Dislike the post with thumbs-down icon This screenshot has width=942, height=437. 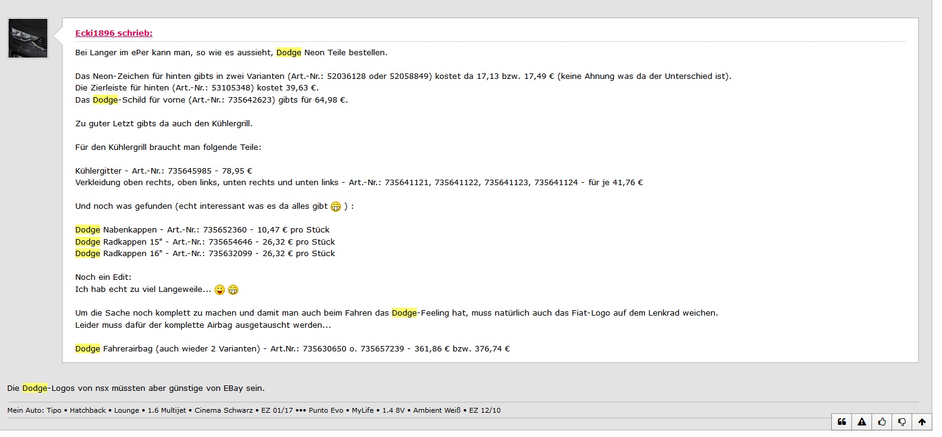[x=902, y=422]
